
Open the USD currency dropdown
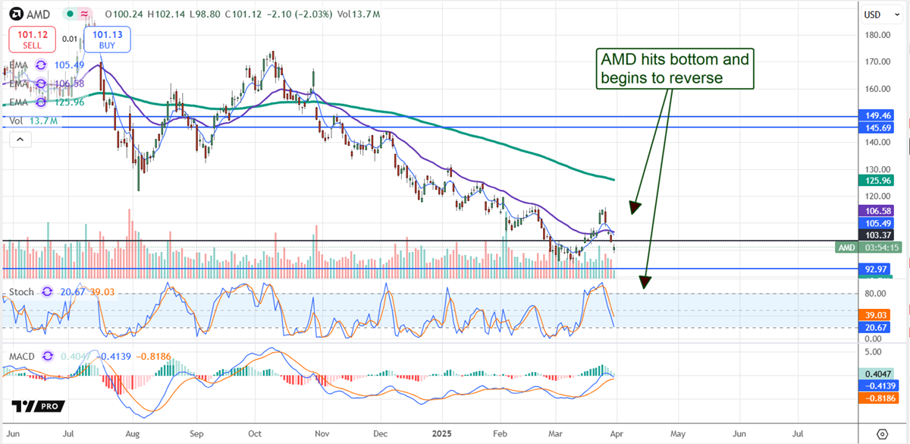tap(883, 14)
